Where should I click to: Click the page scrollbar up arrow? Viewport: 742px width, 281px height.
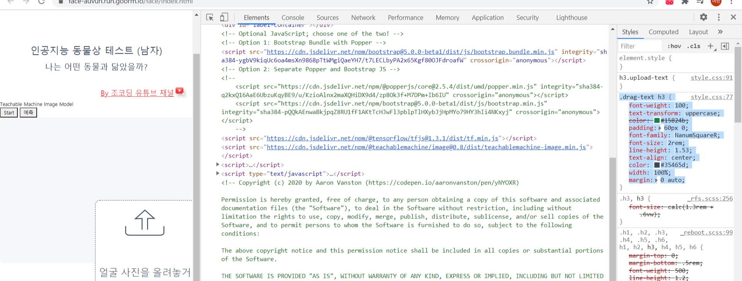click(x=196, y=15)
